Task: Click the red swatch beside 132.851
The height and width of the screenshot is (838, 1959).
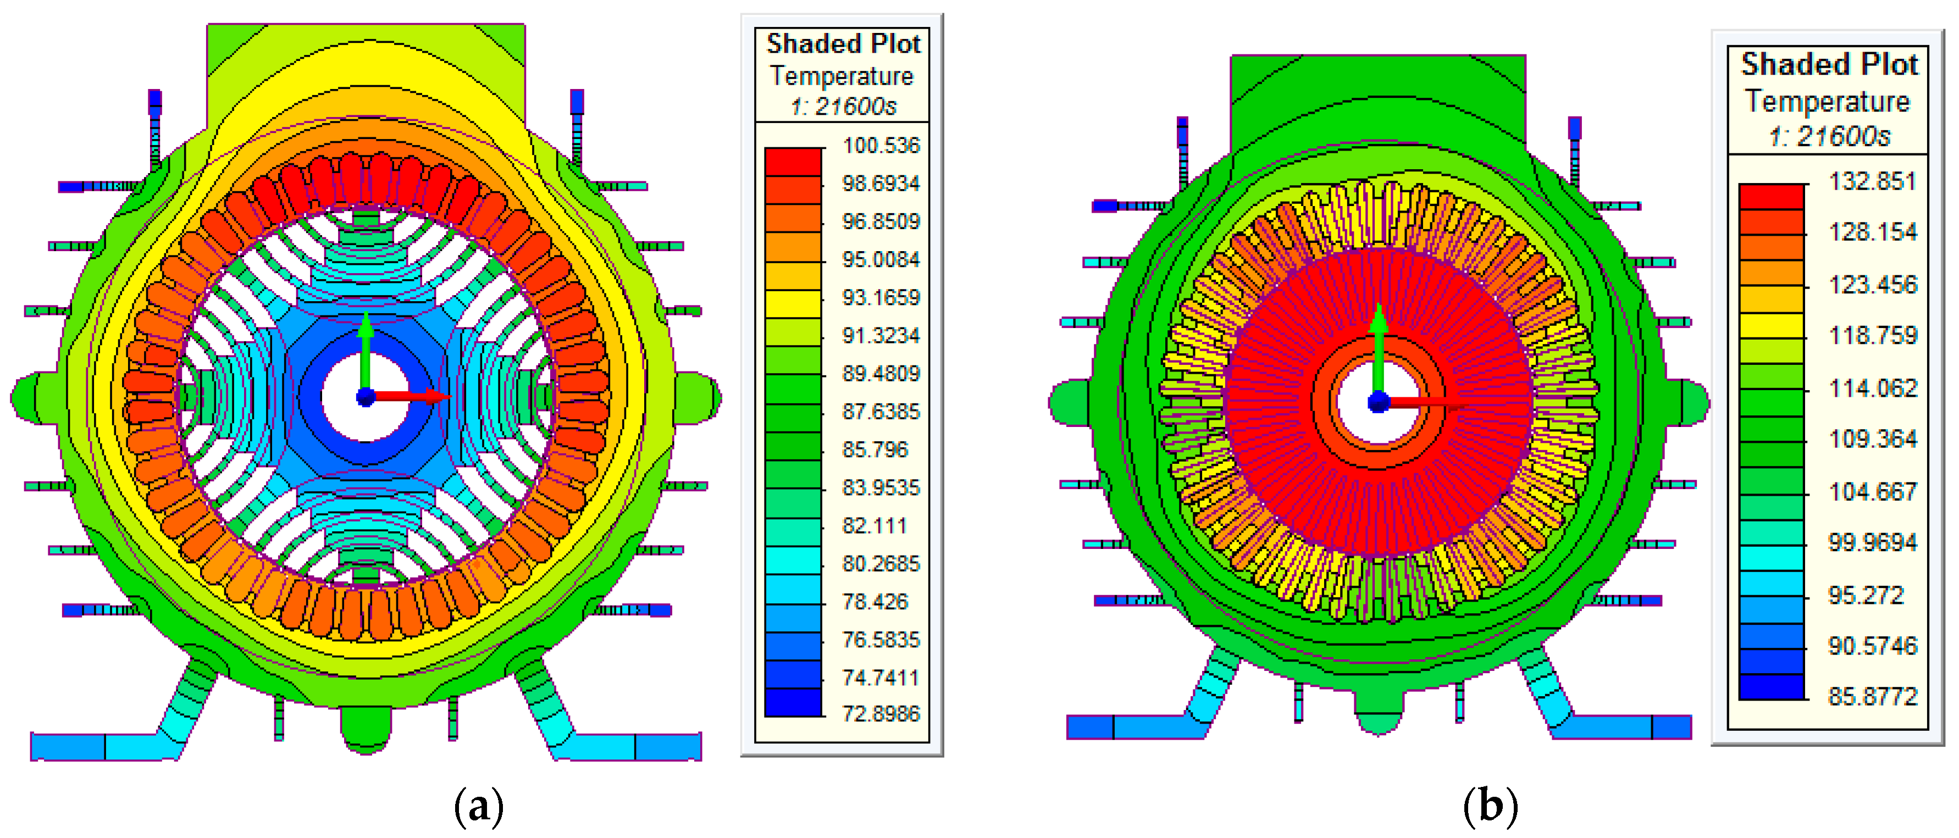Action: point(1771,196)
